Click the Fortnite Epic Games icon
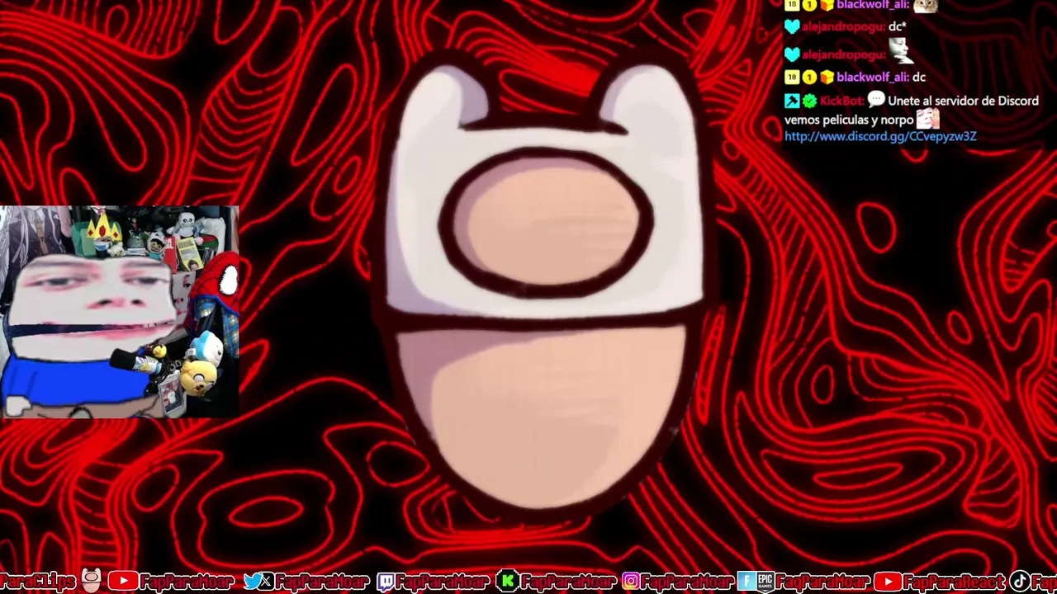Viewport: 1057px width, 594px height. [755, 582]
